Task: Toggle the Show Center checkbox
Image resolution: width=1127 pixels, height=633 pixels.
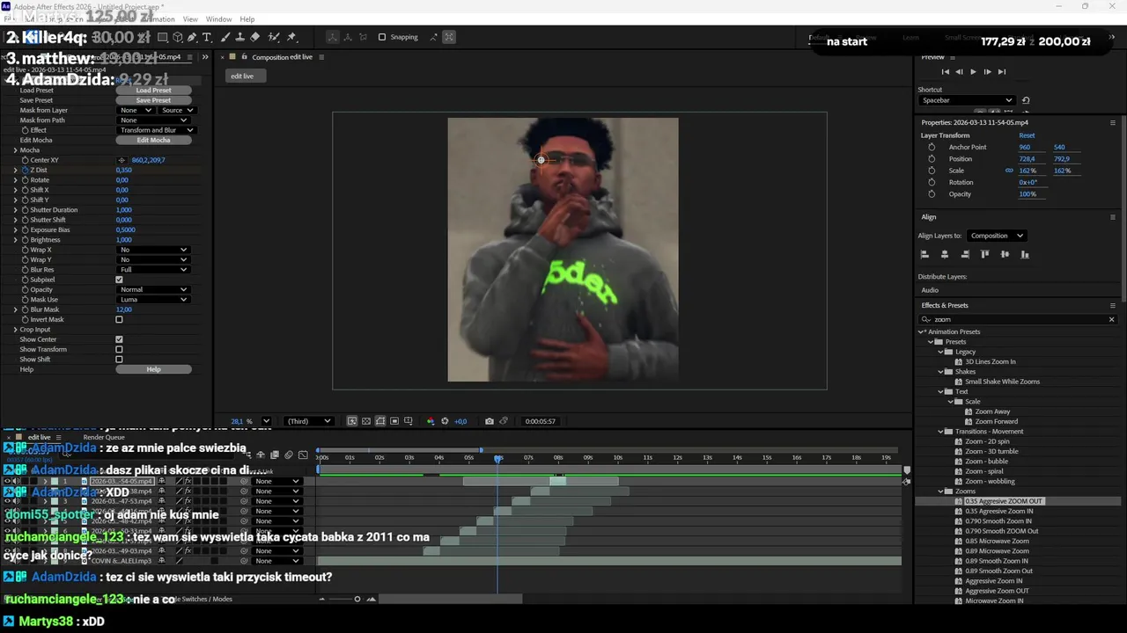Action: [119, 339]
